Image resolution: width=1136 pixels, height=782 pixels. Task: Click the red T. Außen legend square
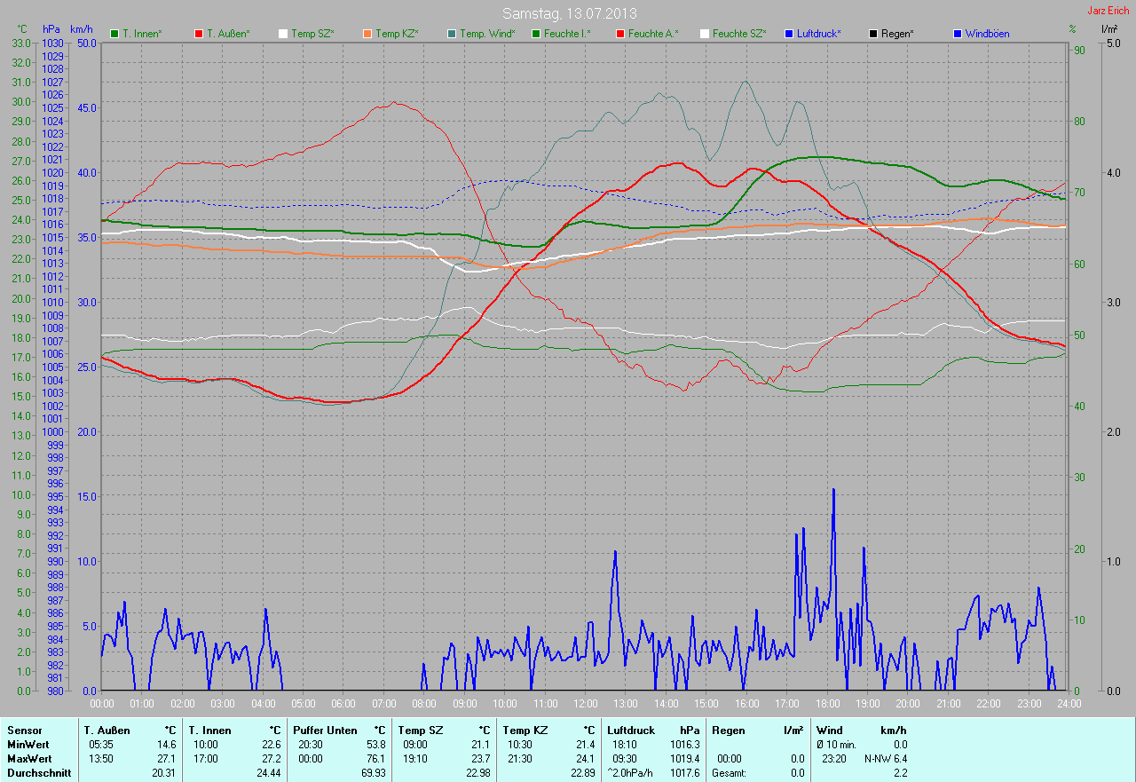[199, 34]
